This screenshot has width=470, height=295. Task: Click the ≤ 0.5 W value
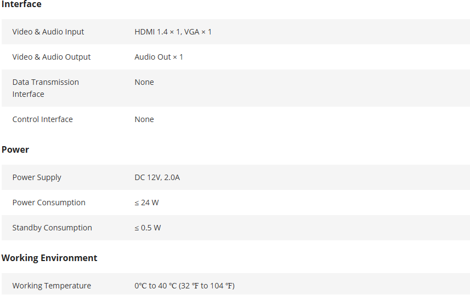pyautogui.click(x=148, y=228)
